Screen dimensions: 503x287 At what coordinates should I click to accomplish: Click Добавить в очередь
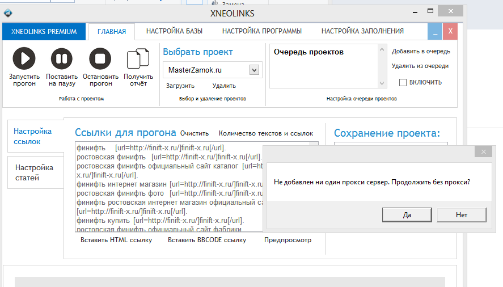click(421, 52)
